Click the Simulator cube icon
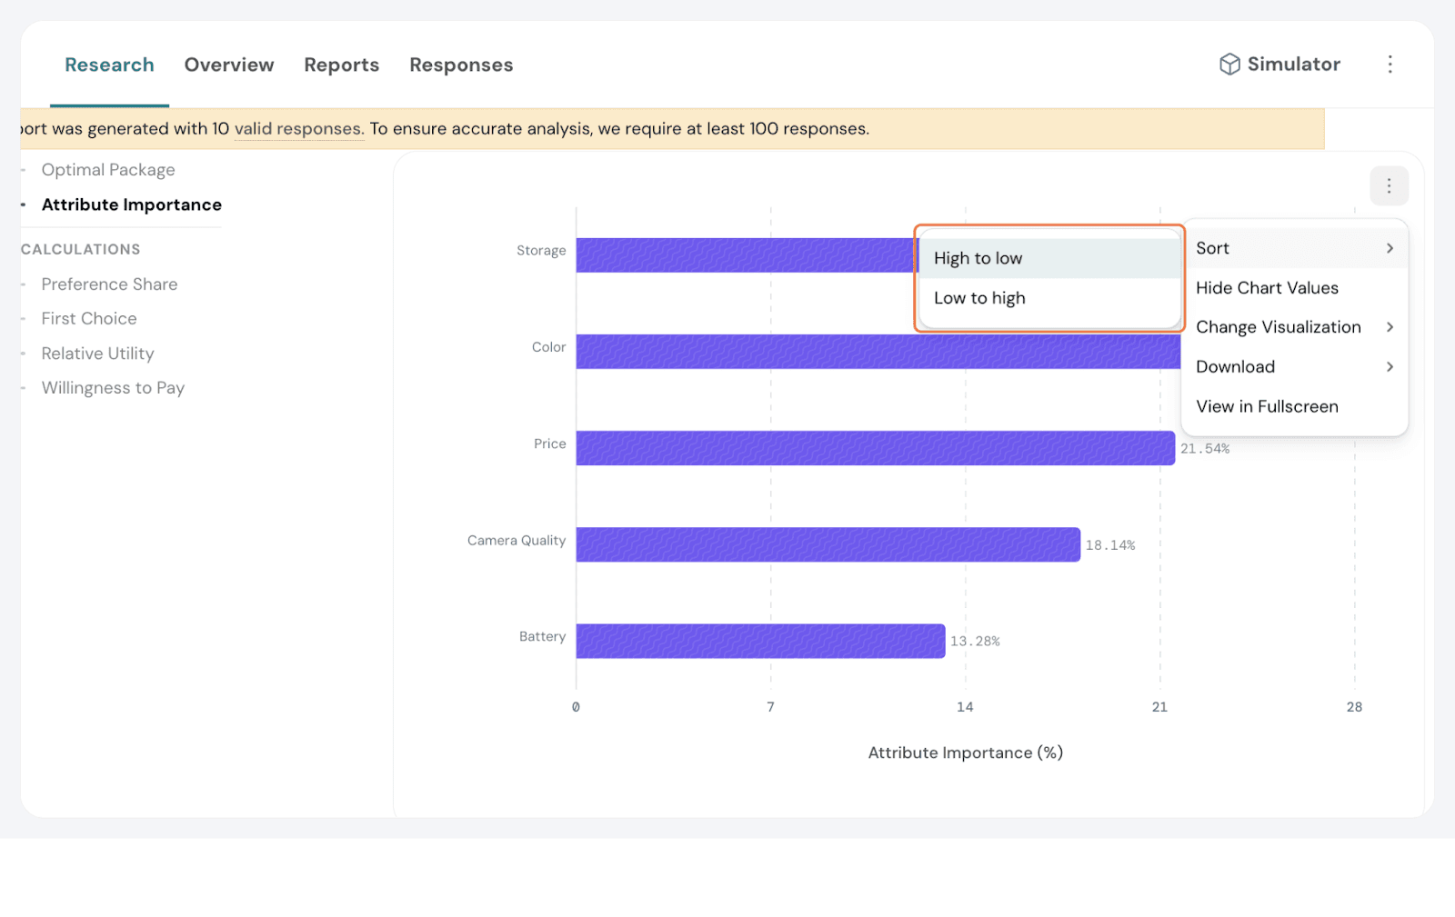Screen dimensions: 1455x917 (1229, 65)
